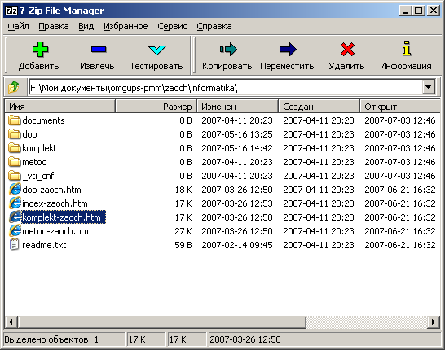
Task: Select metod-zaoch.htm file name
Action: point(56,231)
